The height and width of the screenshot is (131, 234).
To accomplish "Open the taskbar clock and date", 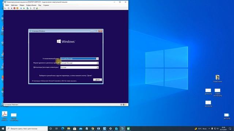I will coord(223,128).
